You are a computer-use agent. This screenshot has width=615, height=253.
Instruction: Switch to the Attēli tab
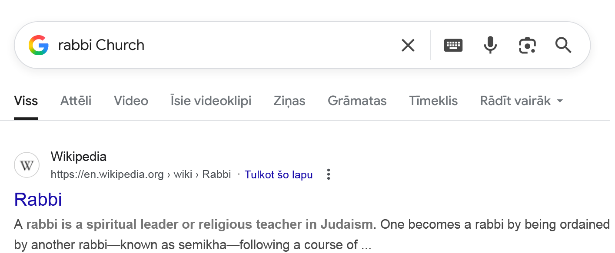point(76,101)
